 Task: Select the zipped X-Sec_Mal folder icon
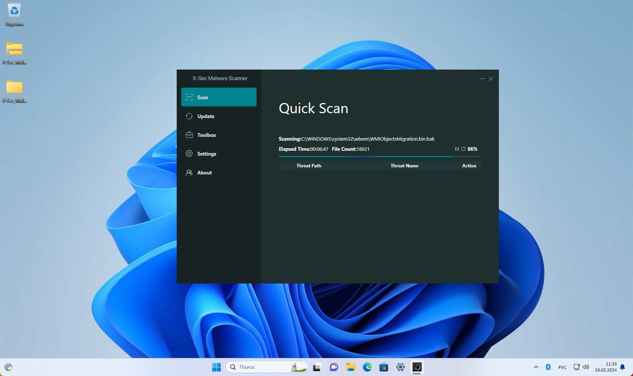(x=14, y=53)
